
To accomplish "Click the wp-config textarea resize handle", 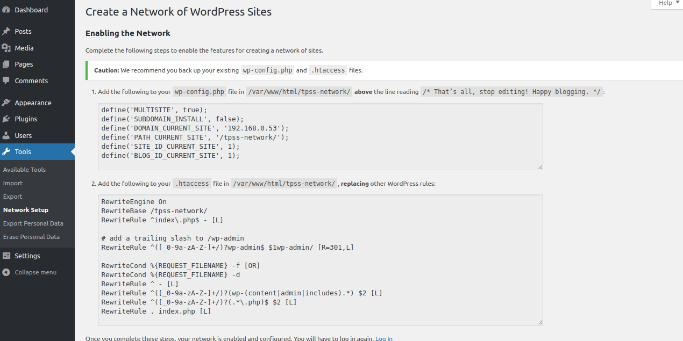I will tap(539, 167).
